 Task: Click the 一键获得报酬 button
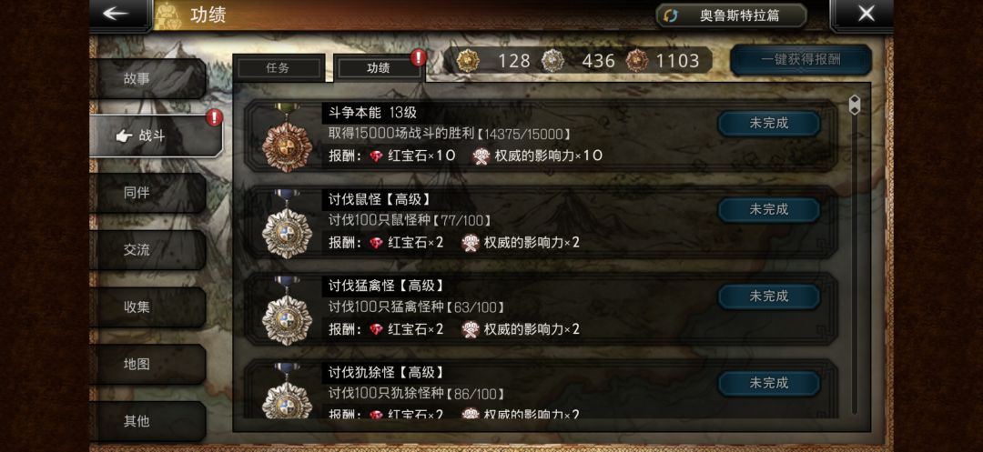point(801,60)
